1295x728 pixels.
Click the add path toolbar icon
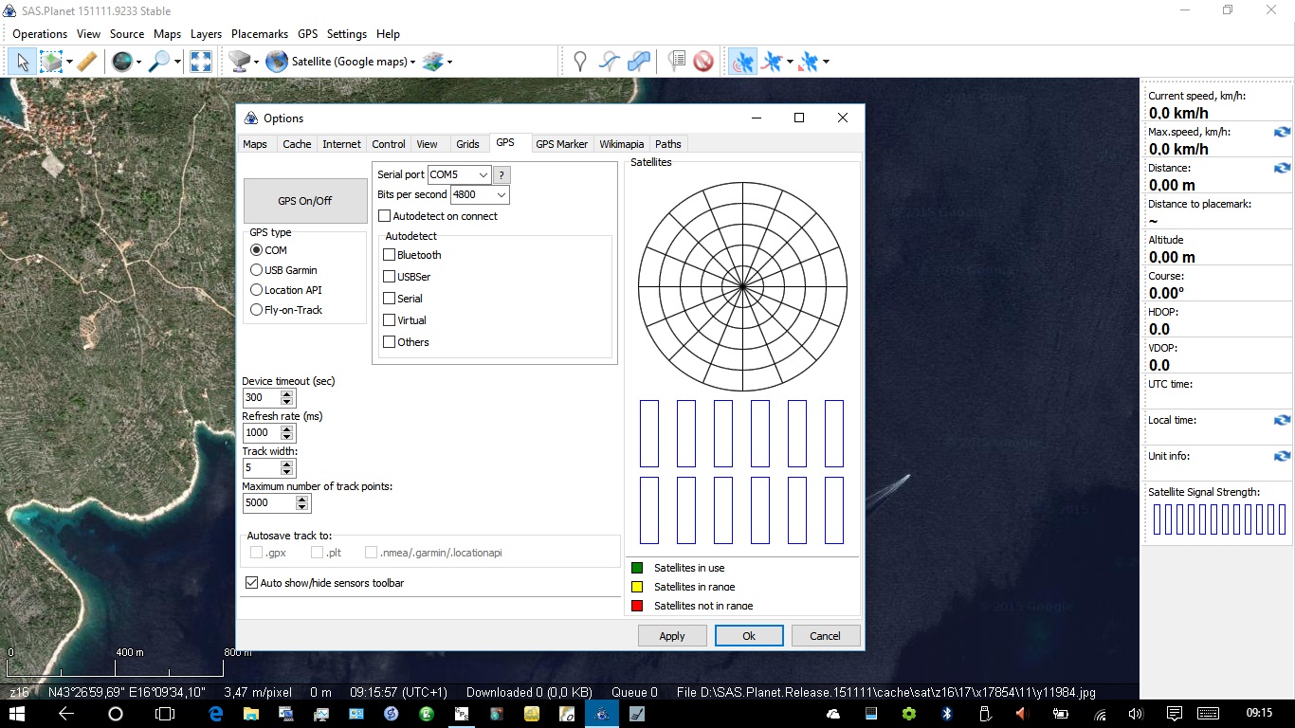pyautogui.click(x=610, y=62)
